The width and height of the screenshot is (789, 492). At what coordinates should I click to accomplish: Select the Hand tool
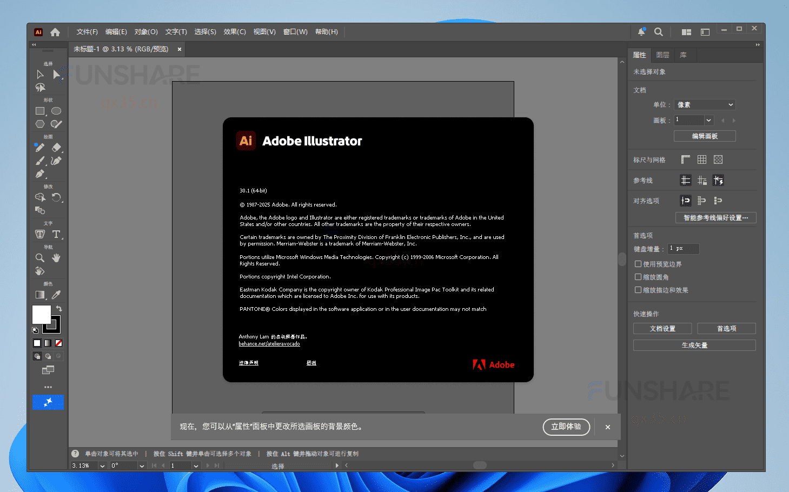coord(56,258)
